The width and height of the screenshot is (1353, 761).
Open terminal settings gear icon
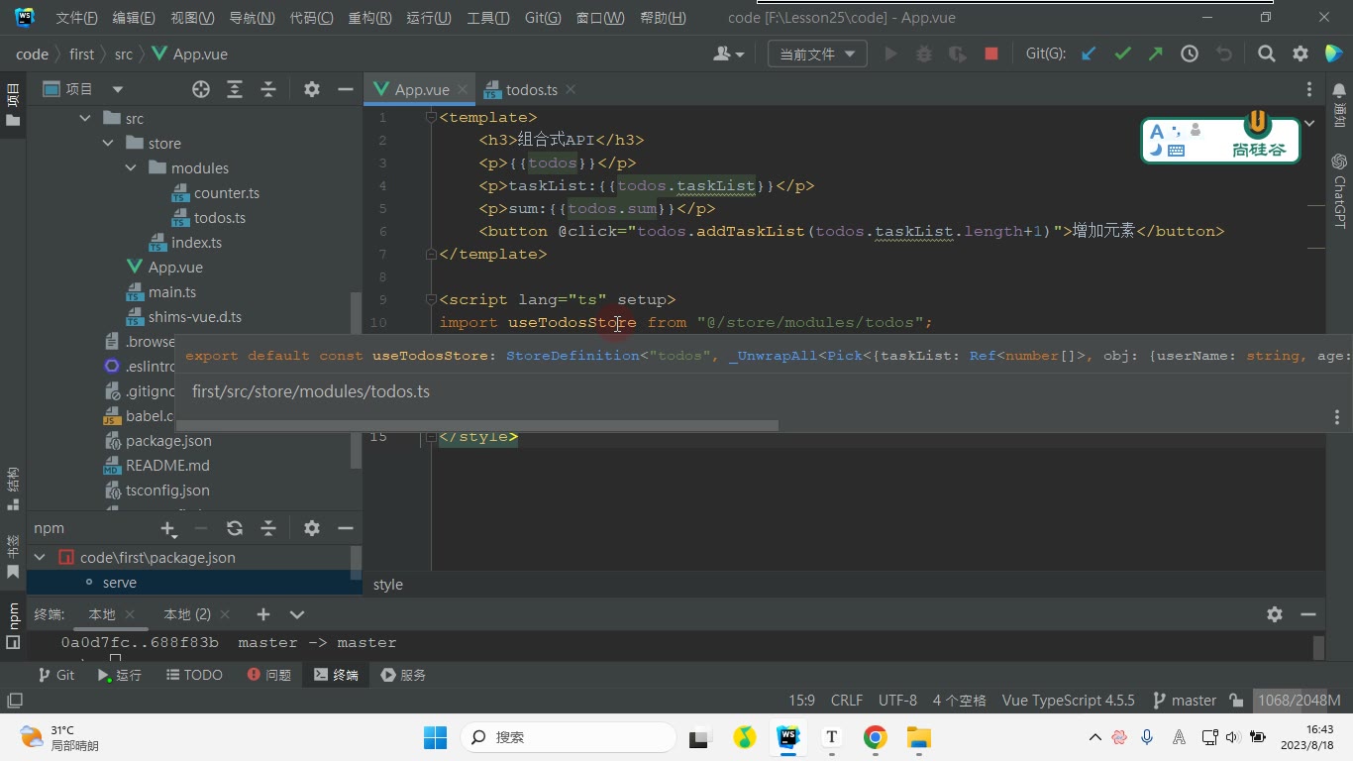[1275, 614]
